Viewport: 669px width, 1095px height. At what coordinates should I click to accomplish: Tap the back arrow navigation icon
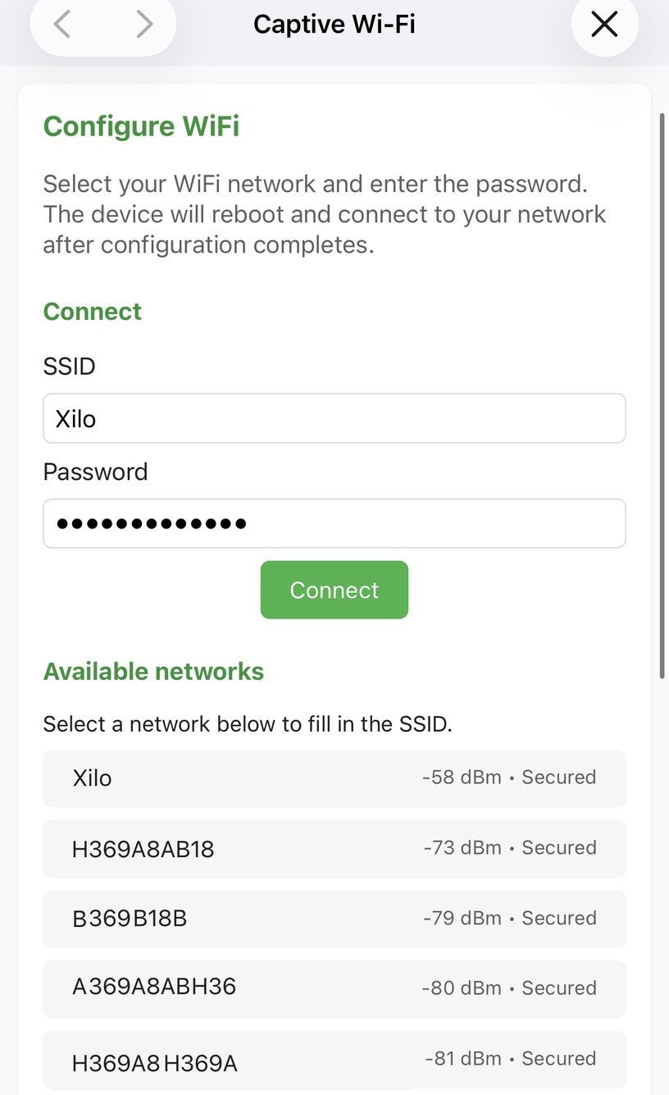[x=61, y=25]
